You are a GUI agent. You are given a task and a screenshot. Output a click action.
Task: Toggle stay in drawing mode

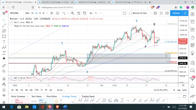click(4, 84)
